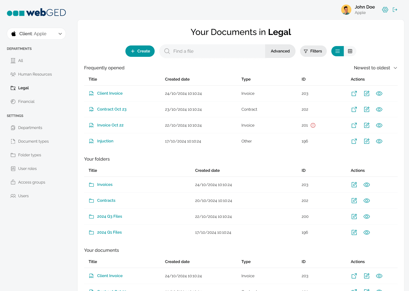Screen dimensions: 409x291
Task: Open the settings gear icon near John Doe
Action: pos(385,10)
